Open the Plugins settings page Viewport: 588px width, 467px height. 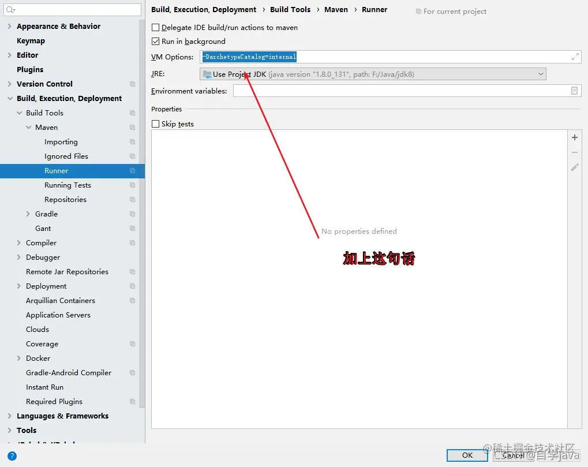click(x=30, y=69)
